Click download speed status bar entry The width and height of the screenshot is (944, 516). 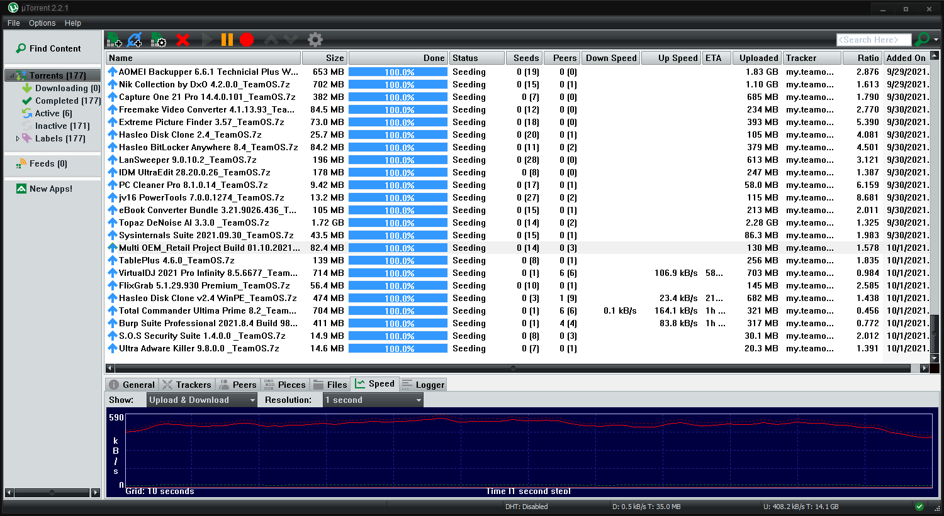646,507
